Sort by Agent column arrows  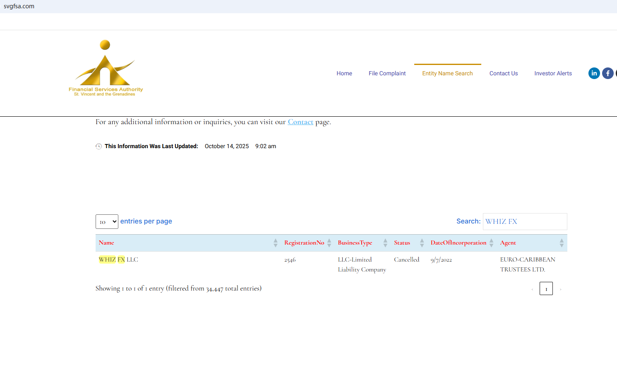(561, 243)
